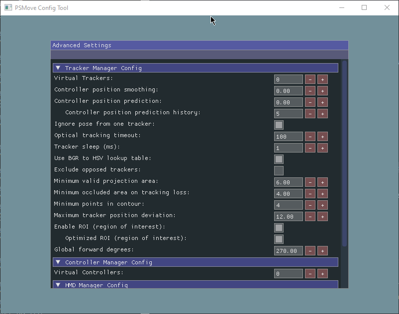Click Minimum valid projection area field
The height and width of the screenshot is (314, 399).
coord(289,182)
